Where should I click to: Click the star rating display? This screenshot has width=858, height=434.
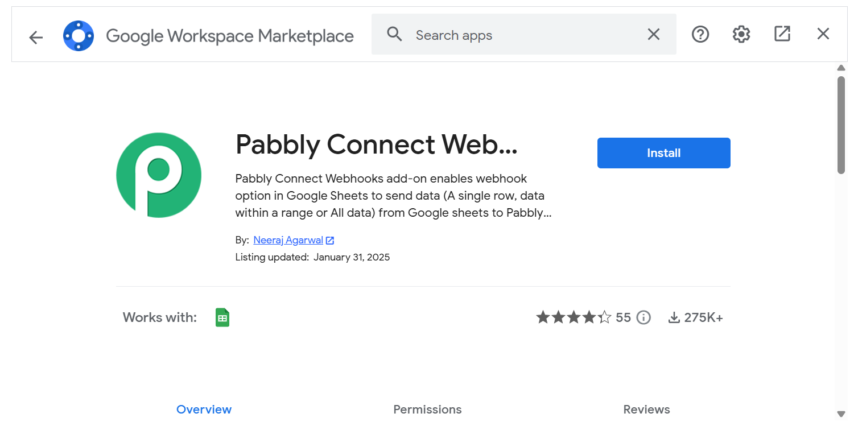click(x=574, y=317)
